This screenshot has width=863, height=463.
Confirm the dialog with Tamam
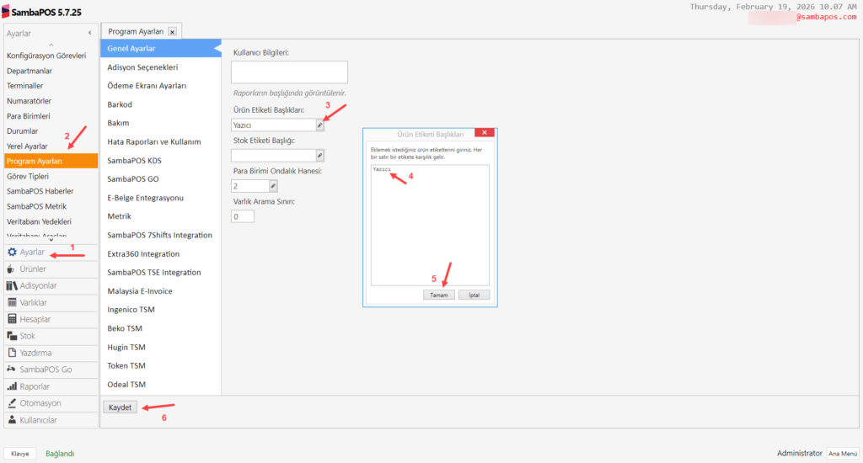pyautogui.click(x=438, y=295)
